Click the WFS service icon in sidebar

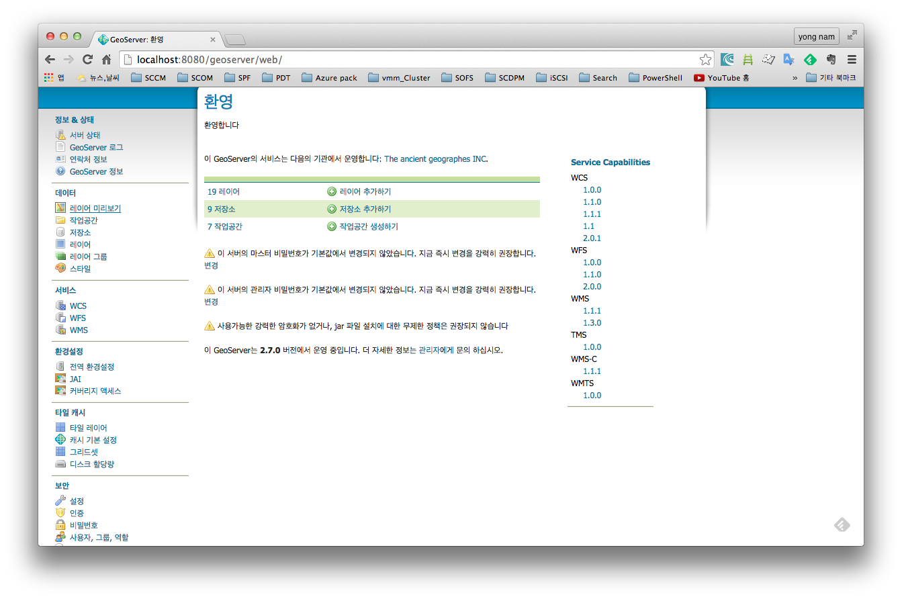tap(60, 318)
